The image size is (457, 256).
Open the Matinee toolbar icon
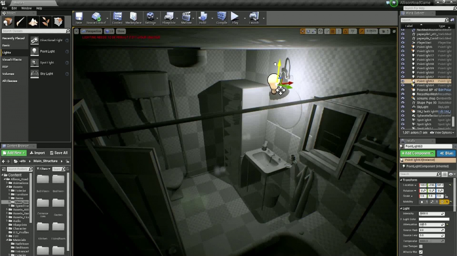[186, 18]
